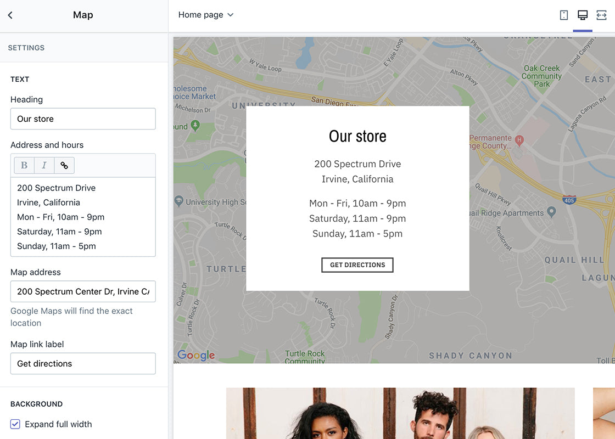Click 'Irvine, California' in the text editor
The height and width of the screenshot is (439, 615).
pos(48,202)
